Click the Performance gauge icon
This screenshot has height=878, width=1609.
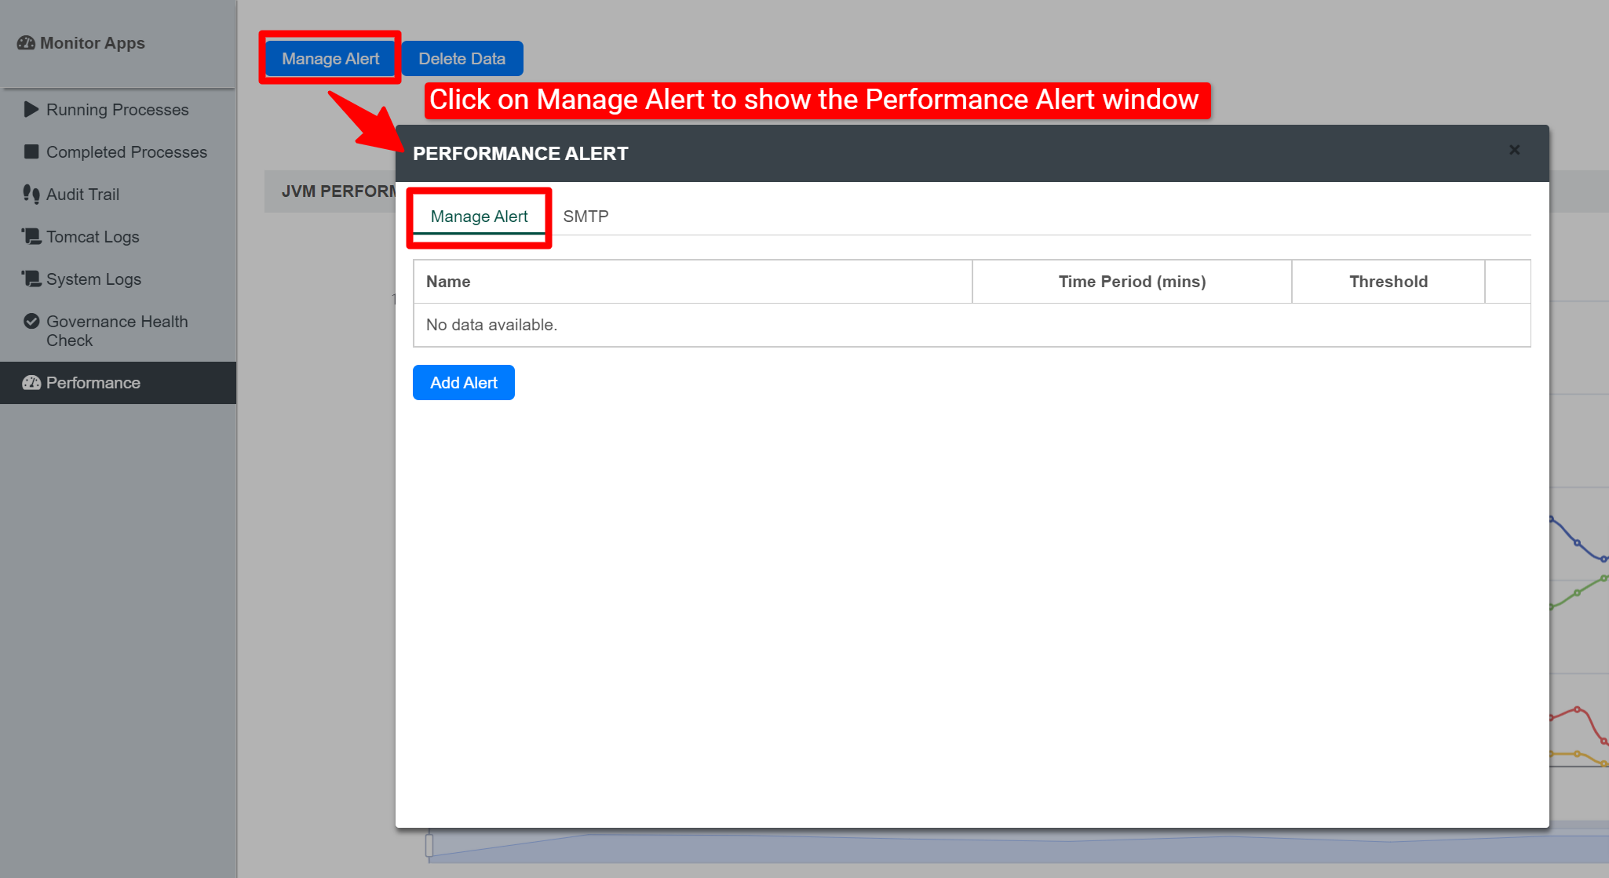pos(31,382)
